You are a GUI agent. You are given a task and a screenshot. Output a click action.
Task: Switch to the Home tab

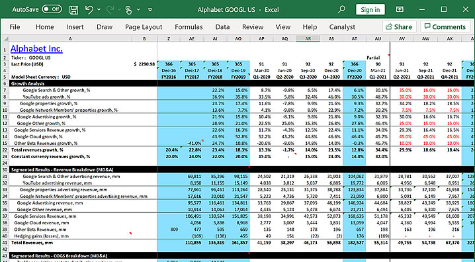pyautogui.click(x=44, y=27)
